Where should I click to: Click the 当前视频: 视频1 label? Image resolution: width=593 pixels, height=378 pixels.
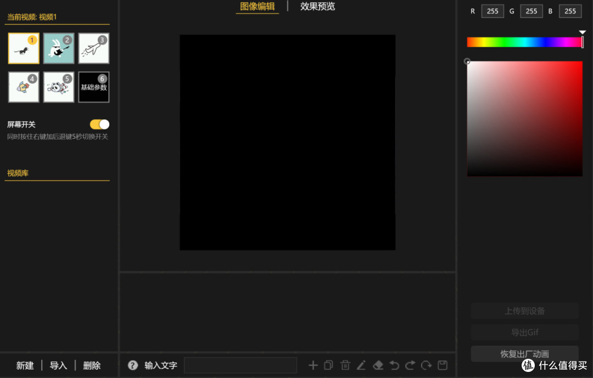pyautogui.click(x=32, y=17)
